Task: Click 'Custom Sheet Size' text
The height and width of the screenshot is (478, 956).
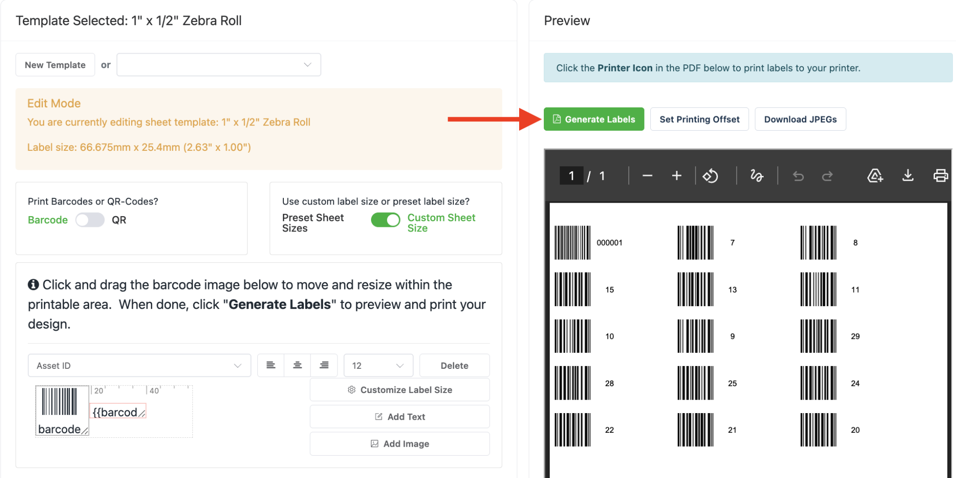Action: click(441, 223)
